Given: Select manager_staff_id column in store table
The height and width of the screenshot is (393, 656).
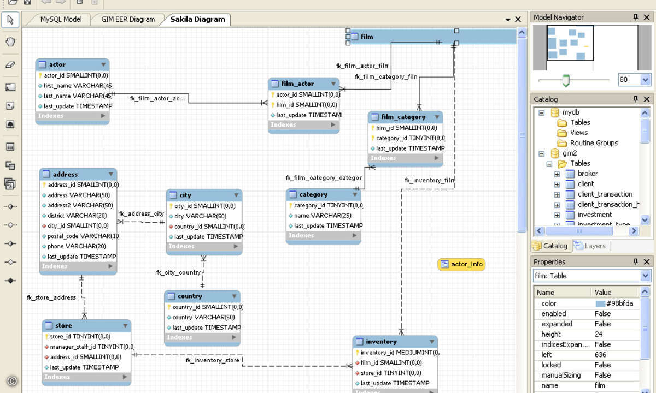Looking at the screenshot, I should 89,347.
